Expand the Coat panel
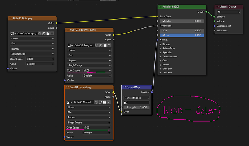 (x=160, y=61)
